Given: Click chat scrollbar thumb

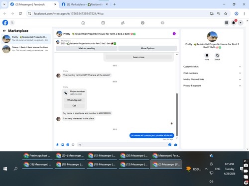Looking at the screenshot, I should coord(177,114).
